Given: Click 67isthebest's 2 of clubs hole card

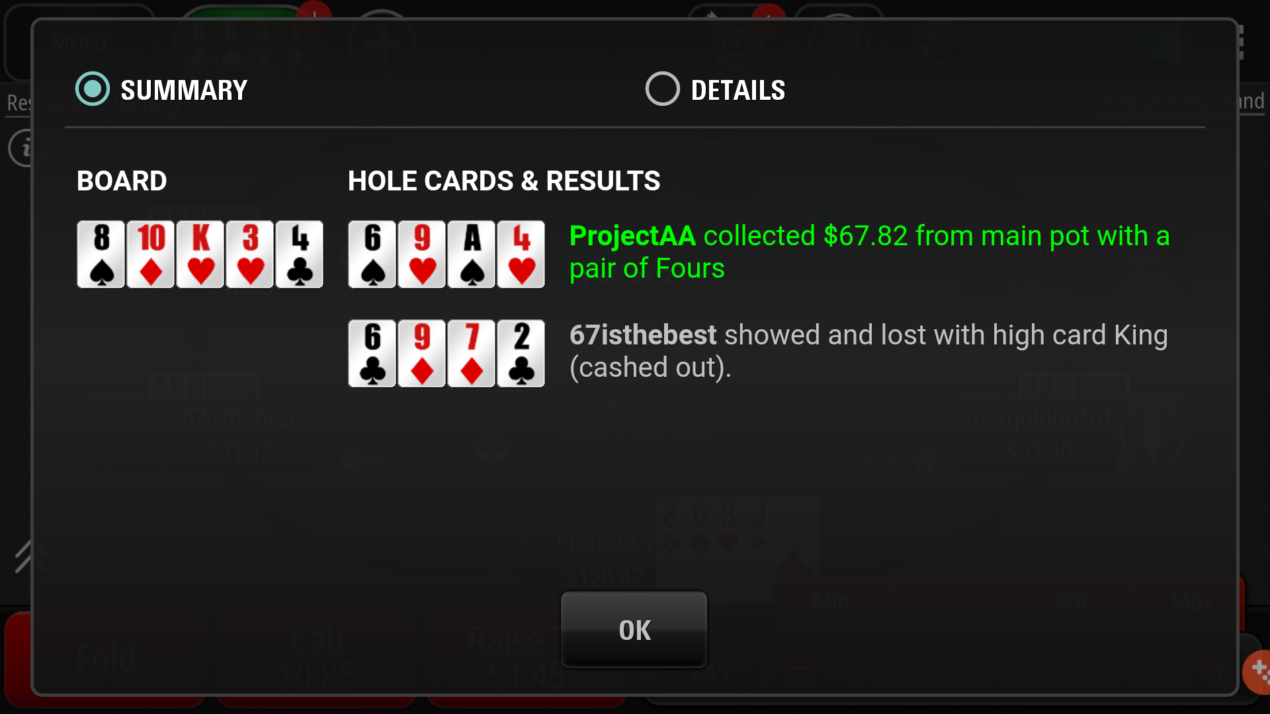Looking at the screenshot, I should coord(521,354).
